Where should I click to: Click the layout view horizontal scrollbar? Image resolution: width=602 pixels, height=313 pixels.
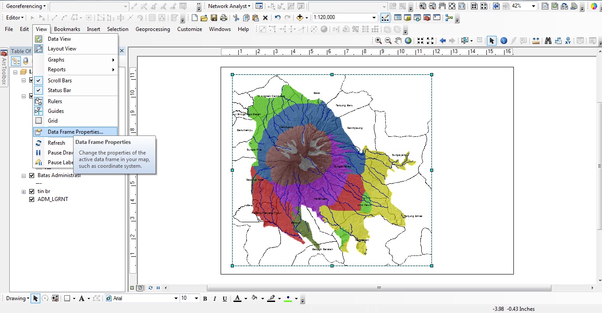[x=379, y=287]
